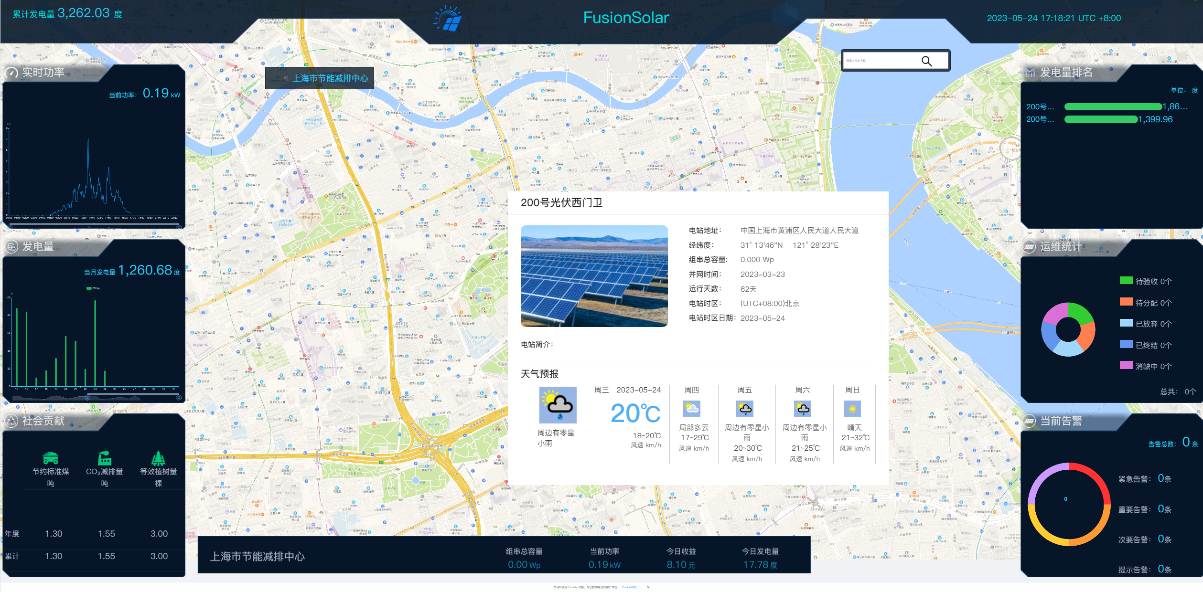Close the cookie notice banner
Viewport: 1203px width, 592px height.
click(x=648, y=587)
